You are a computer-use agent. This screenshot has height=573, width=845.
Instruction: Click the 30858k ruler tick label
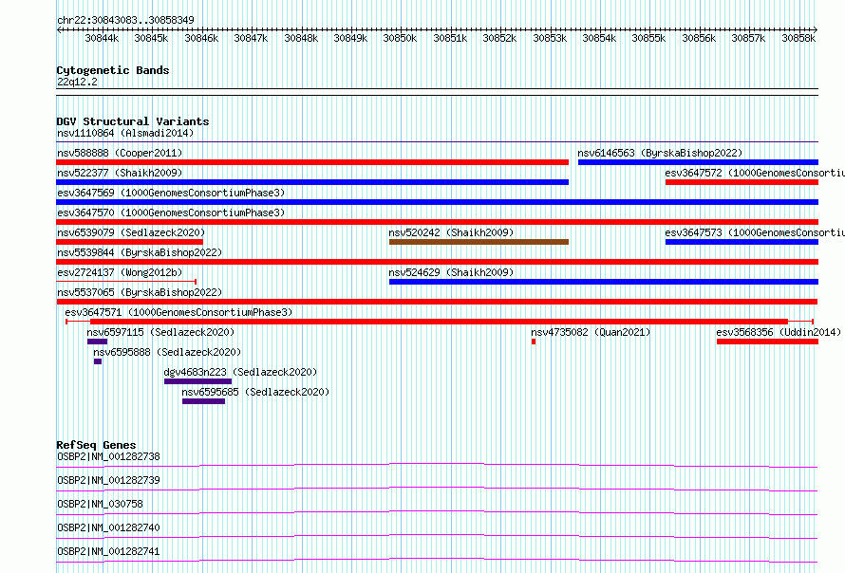(x=798, y=38)
